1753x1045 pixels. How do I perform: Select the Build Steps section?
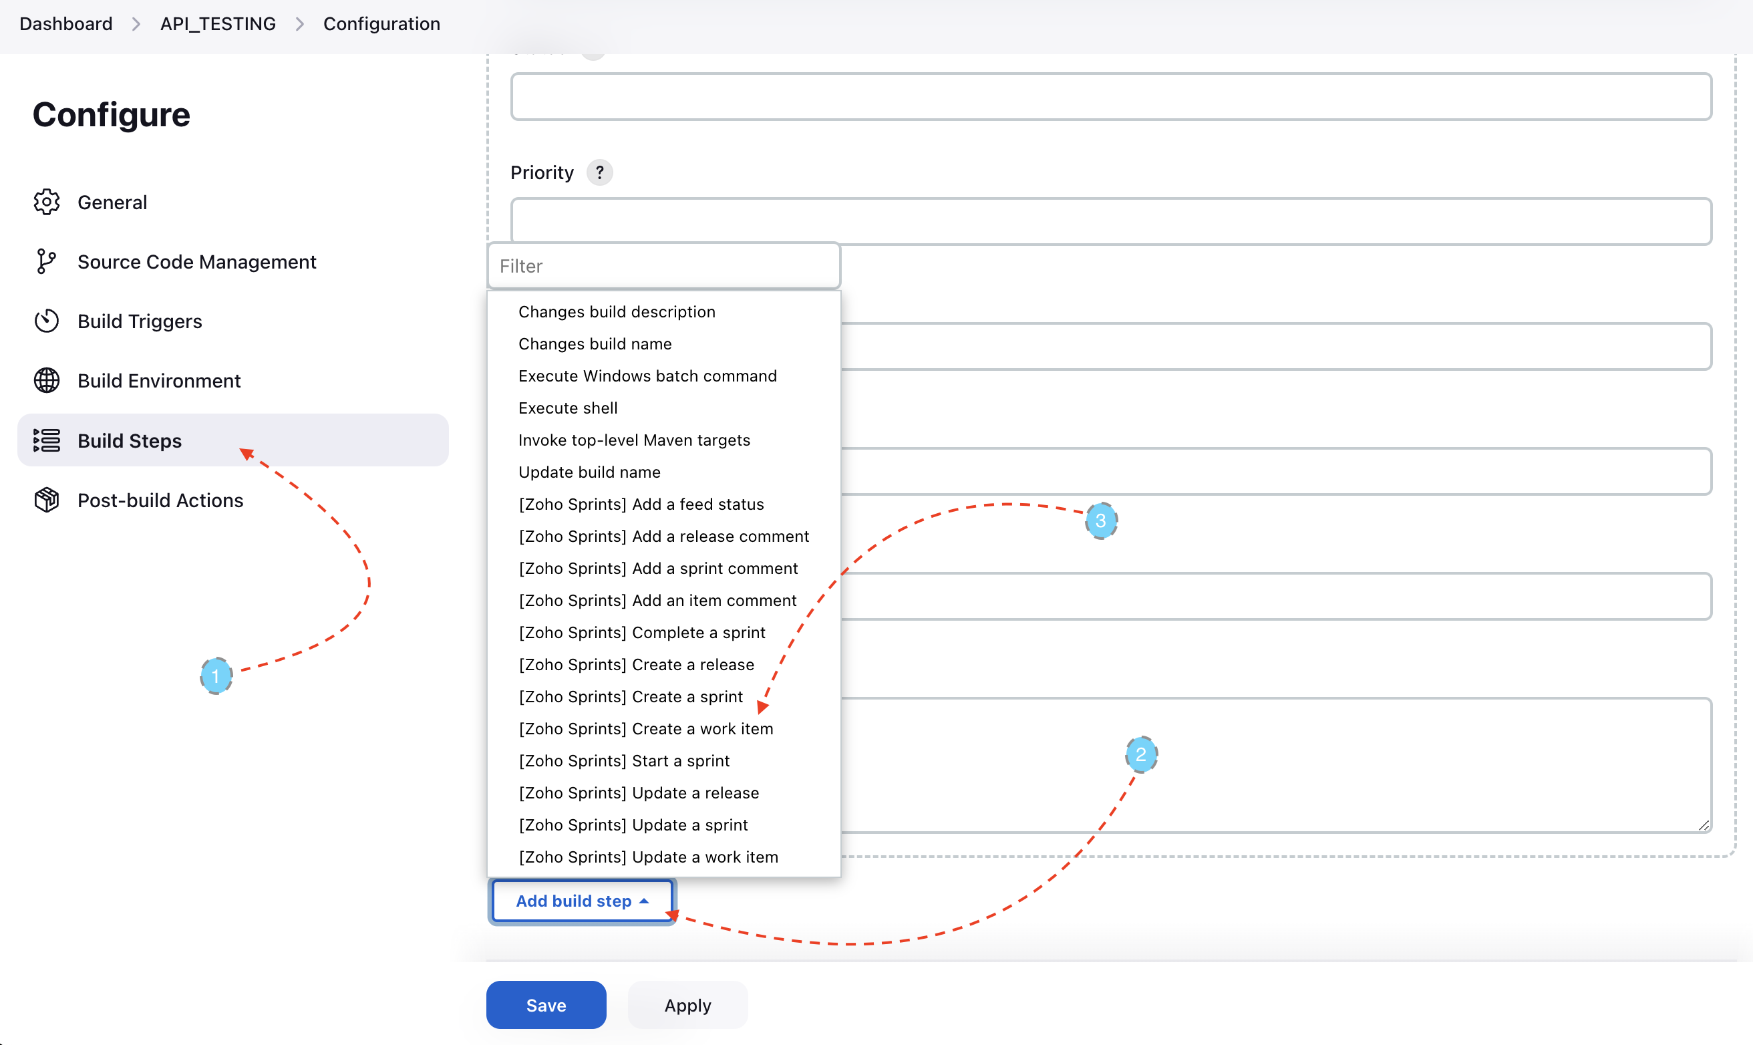pyautogui.click(x=233, y=440)
